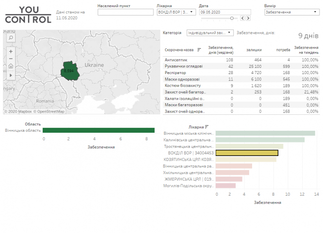Image resolution: width=323 pixels, height=233 pixels.
Task: Click the 108 days value for Антисептик
Action: pyautogui.click(x=229, y=60)
